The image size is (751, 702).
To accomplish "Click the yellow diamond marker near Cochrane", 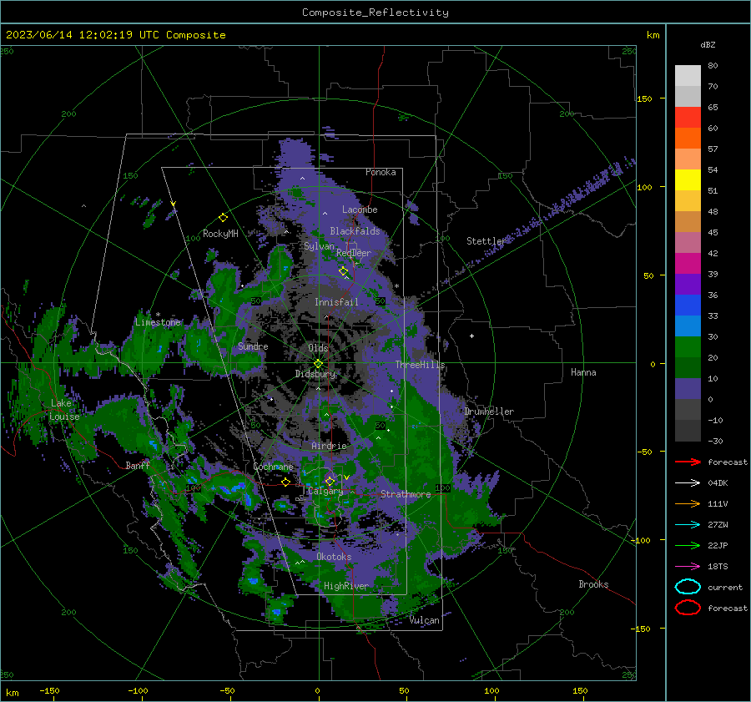I will click(285, 482).
